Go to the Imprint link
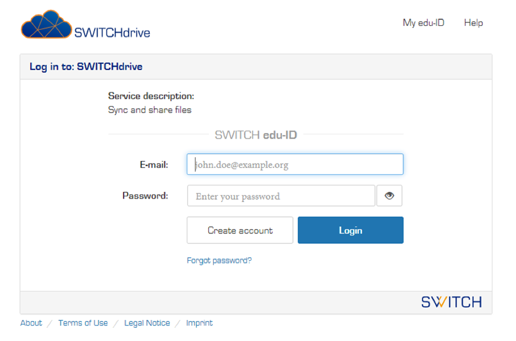This screenshot has width=516, height=341. (x=199, y=323)
